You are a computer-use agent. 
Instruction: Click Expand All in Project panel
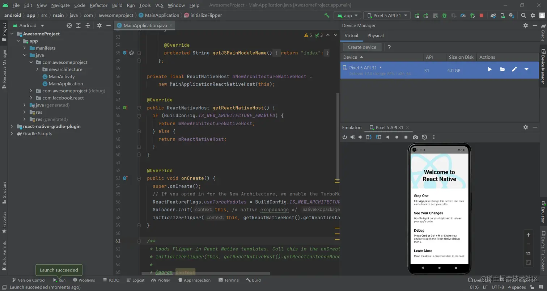[x=79, y=25]
